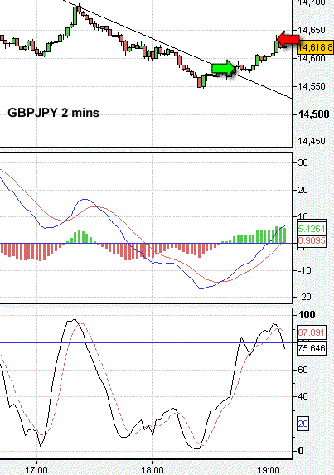Select the lower blue 20 level line in stochastic panel
This screenshot has width=334, height=475.
(146, 424)
